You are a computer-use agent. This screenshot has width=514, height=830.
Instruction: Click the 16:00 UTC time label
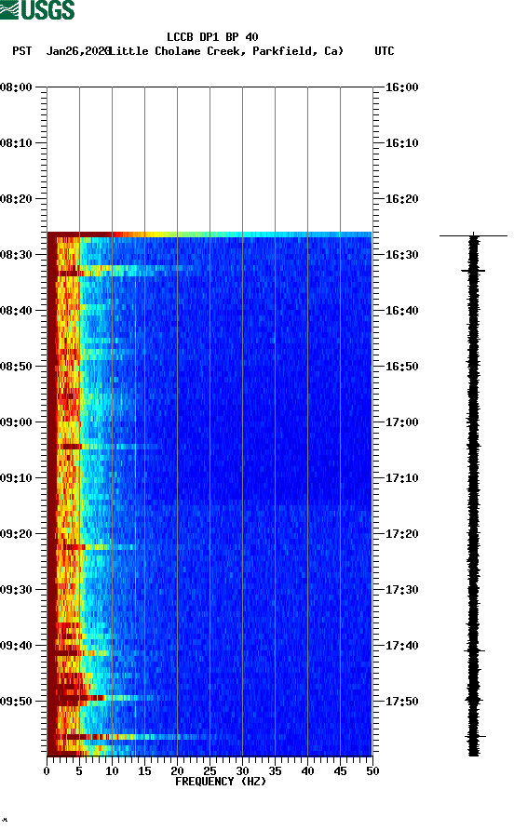tap(401, 87)
